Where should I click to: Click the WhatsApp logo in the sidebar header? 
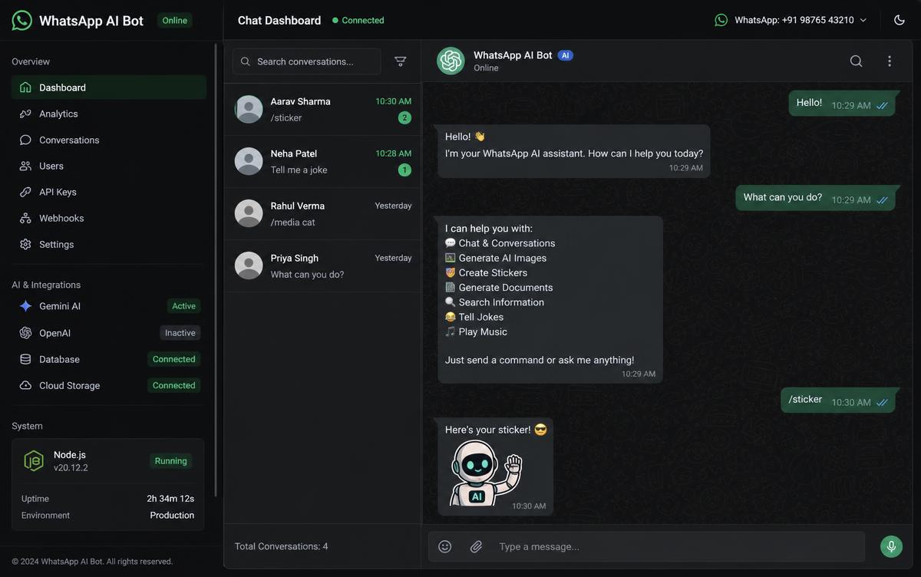click(22, 20)
